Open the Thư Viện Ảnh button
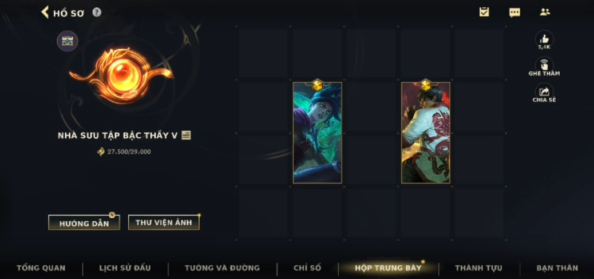 (x=164, y=222)
